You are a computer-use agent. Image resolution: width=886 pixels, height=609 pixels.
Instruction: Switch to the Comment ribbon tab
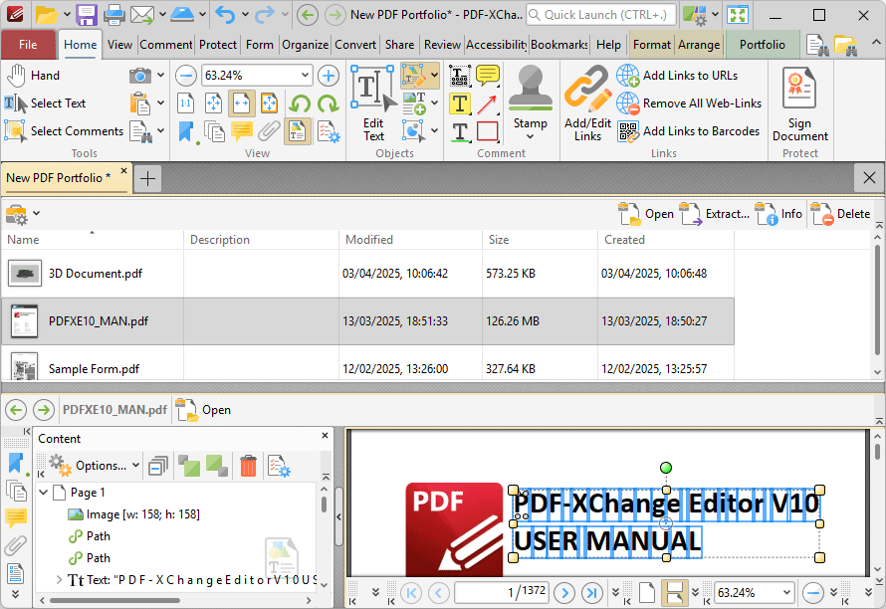(165, 45)
